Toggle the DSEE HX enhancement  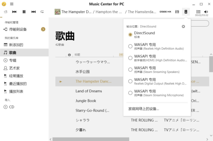tap(165, 12)
